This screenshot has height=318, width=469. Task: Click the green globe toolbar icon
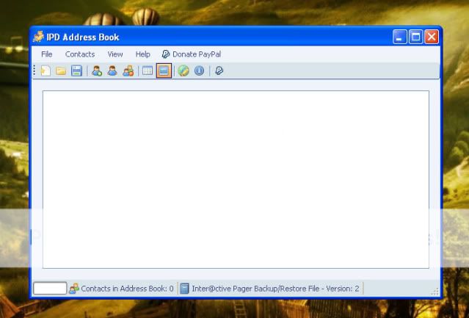(183, 71)
